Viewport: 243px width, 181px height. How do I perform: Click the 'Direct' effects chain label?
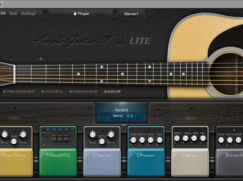pyautogui.click(x=14, y=118)
